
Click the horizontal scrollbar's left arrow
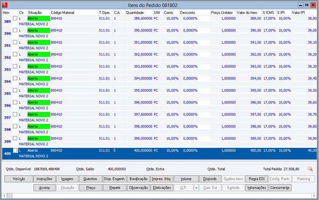[4, 196]
